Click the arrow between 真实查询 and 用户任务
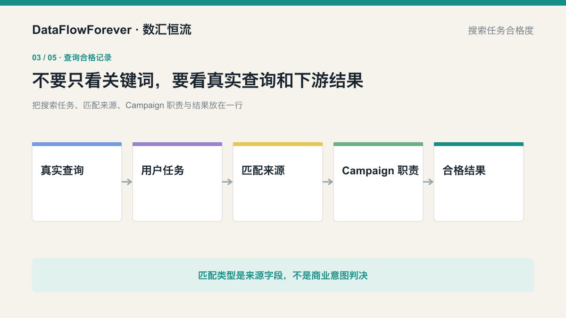Viewport: 566px width, 318px height. (127, 182)
